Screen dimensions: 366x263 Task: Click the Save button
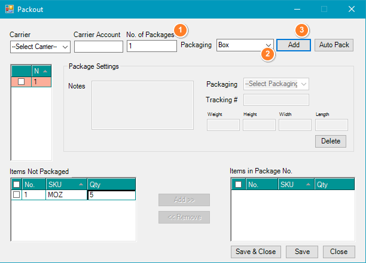pos(302,252)
